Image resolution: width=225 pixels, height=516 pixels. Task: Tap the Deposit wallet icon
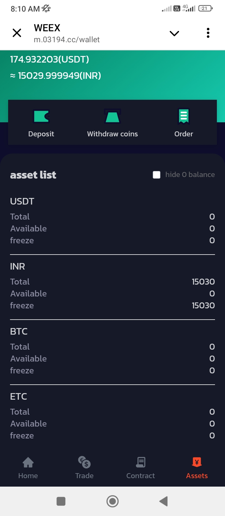41,116
